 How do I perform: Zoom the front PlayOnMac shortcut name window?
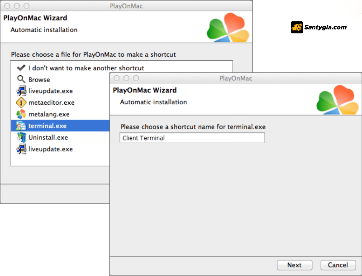(x=136, y=78)
